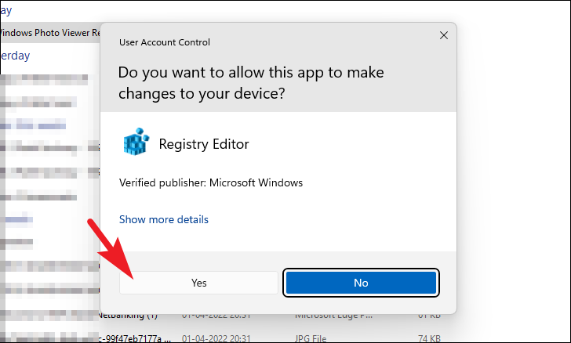Open the Show more details link
571x343 pixels.
163,219
